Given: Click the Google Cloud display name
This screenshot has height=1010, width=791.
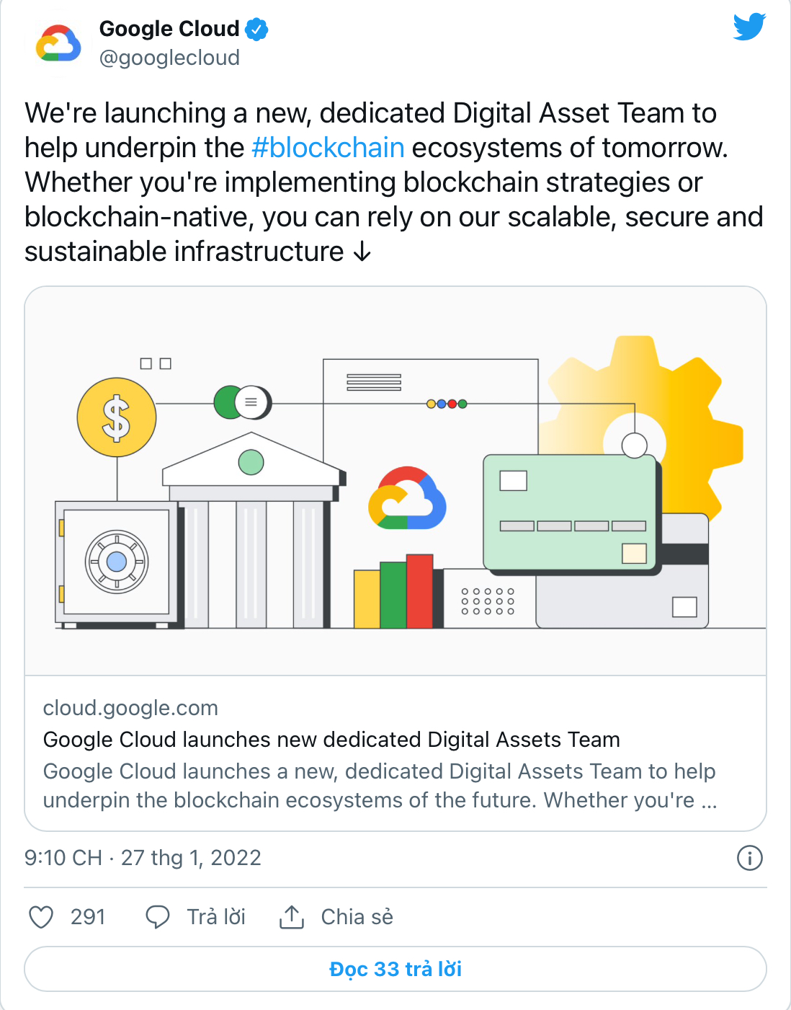Looking at the screenshot, I should click(169, 29).
